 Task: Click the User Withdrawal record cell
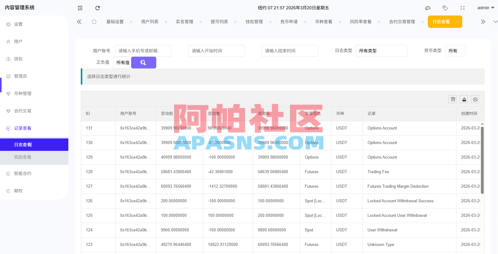point(409,230)
